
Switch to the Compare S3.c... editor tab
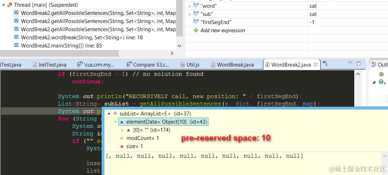point(148,65)
